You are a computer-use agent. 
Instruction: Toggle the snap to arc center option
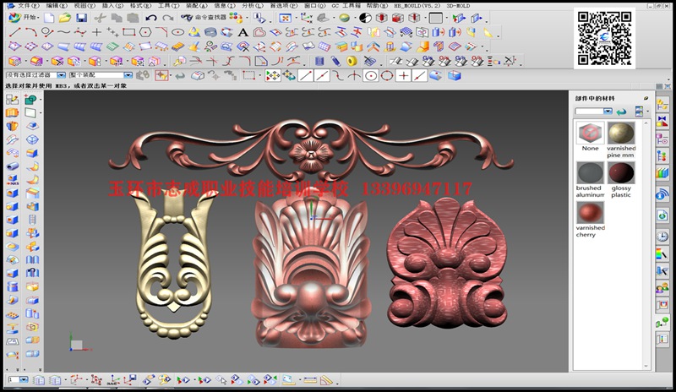pyautogui.click(x=370, y=76)
